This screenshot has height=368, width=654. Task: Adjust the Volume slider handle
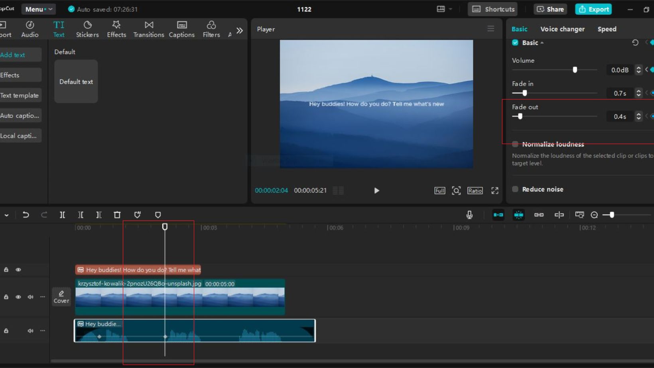click(575, 70)
